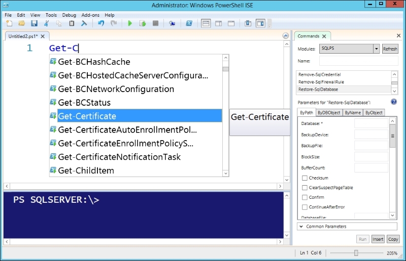Click the Run Selection icon

pos(143,23)
